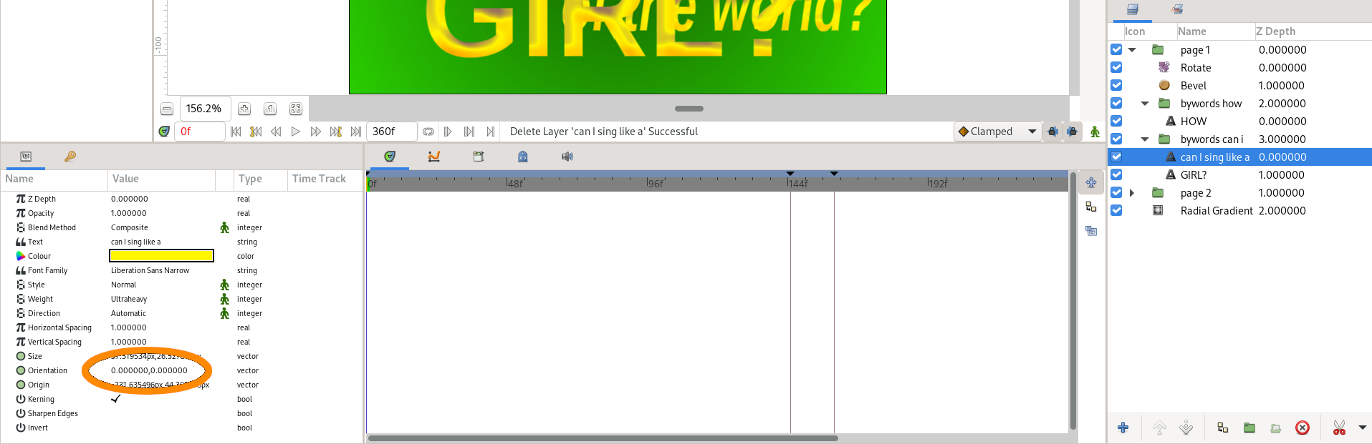Uncheck the bywords how layer checkbox
This screenshot has height=444, width=1372.
pos(1116,103)
